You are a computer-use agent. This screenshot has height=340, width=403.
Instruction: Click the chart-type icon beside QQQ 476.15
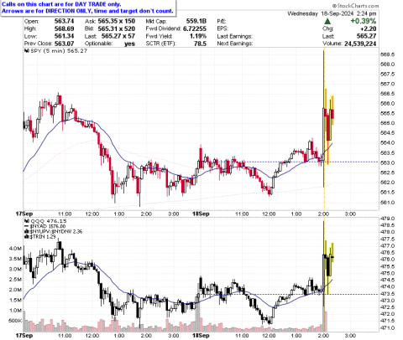point(27,221)
